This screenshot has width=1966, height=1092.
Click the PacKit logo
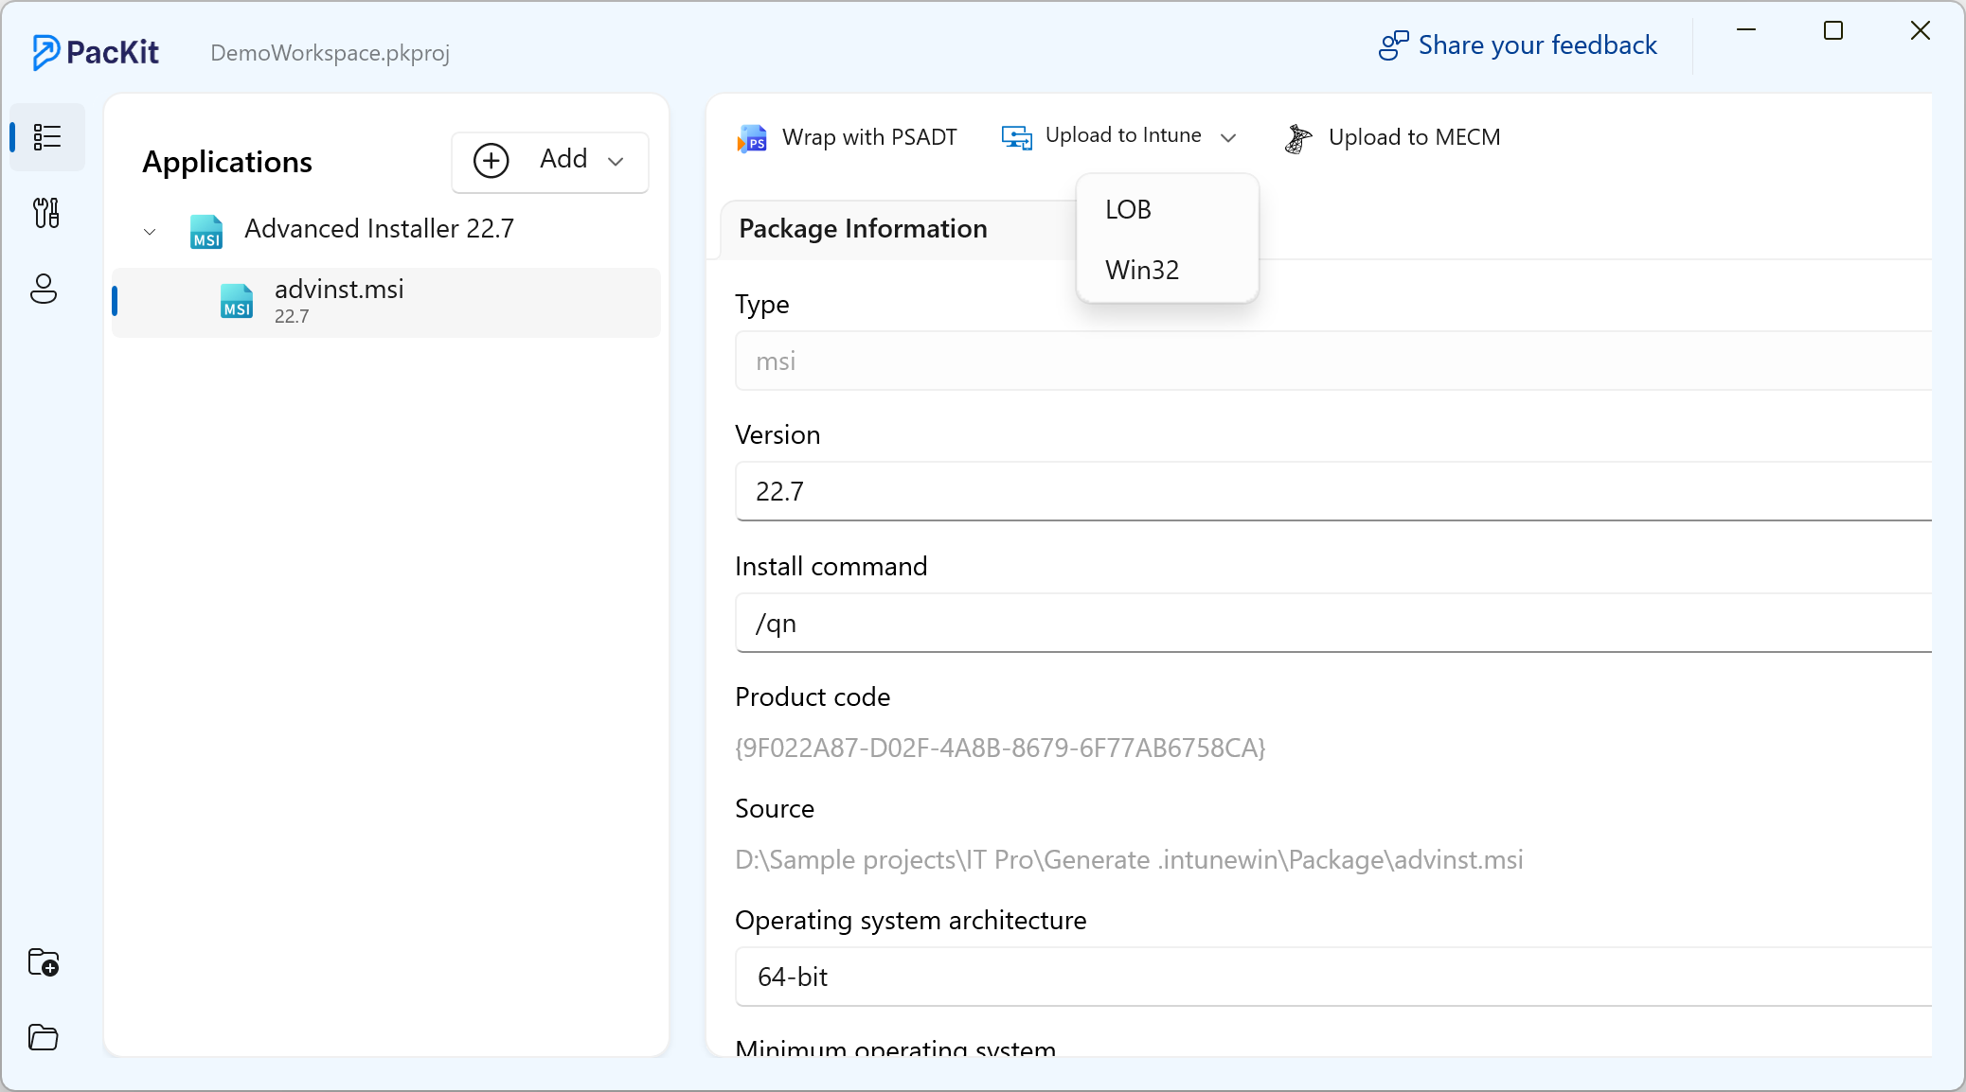[x=96, y=52]
